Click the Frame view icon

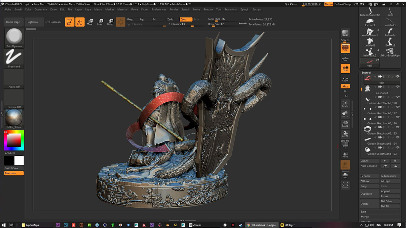345,104
